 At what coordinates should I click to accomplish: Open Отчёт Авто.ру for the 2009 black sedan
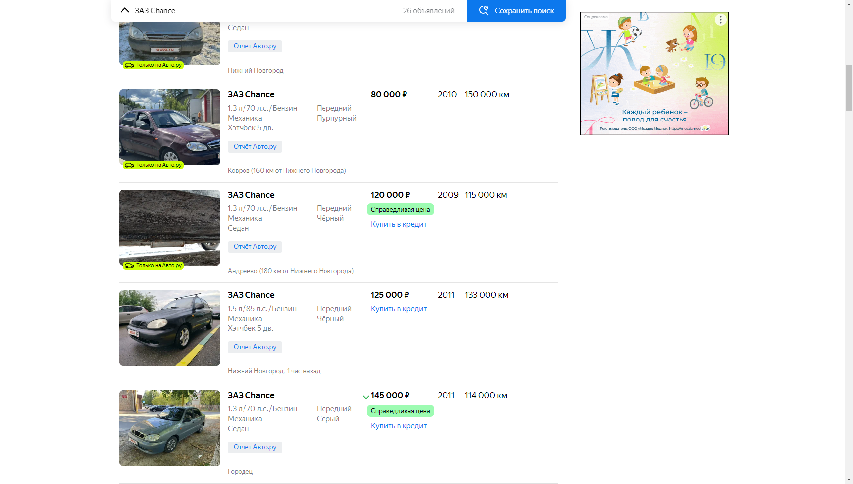255,247
